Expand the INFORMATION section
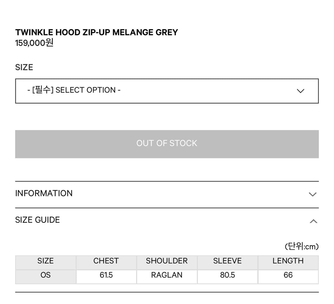334x304 pixels. click(x=44, y=193)
